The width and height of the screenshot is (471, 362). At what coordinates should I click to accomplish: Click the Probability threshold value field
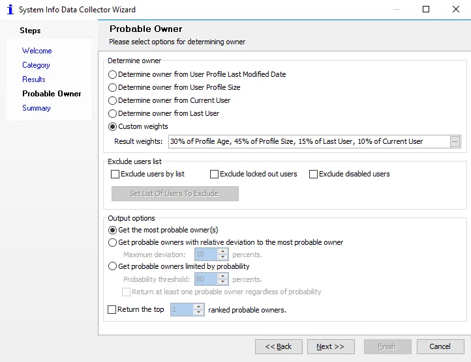205,279
